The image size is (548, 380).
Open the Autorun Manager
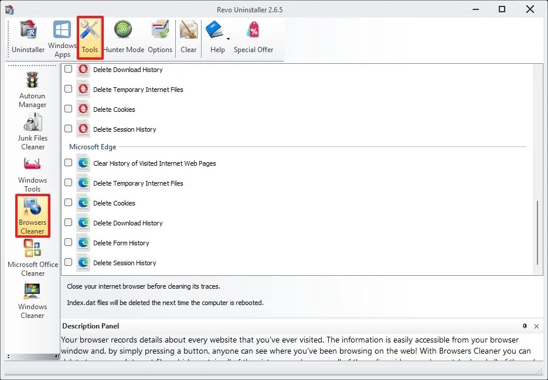click(x=32, y=88)
